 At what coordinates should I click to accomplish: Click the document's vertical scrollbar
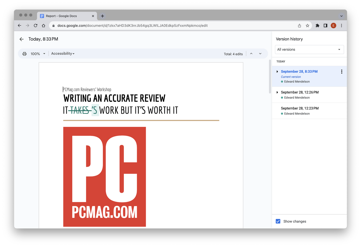[270, 76]
